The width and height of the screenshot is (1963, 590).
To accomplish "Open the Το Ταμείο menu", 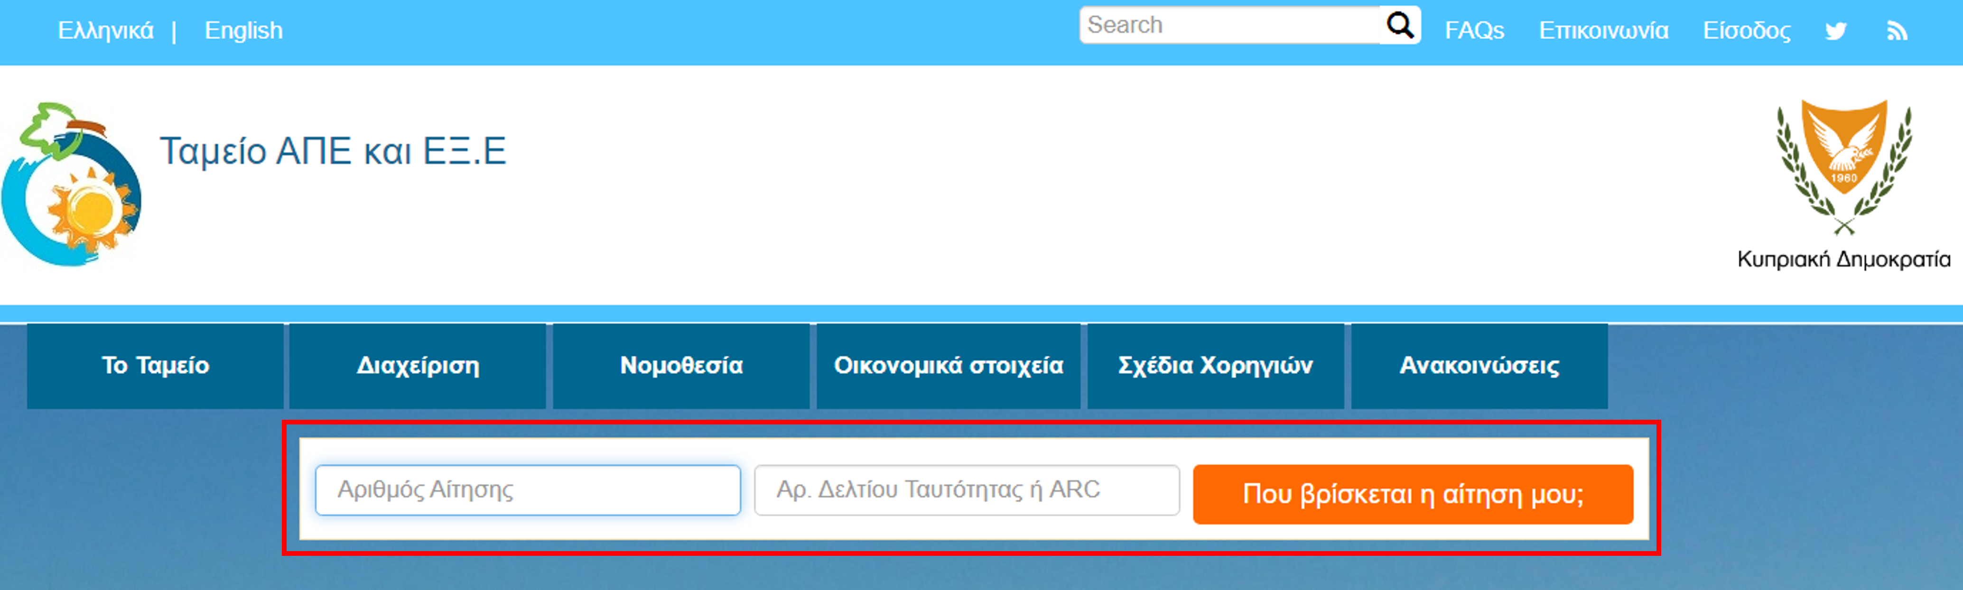I will click(x=156, y=365).
